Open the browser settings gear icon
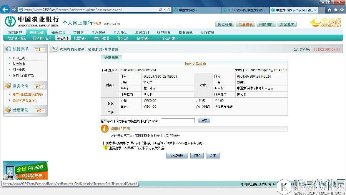Screen dimensions: 346x195 tap(342, 10)
